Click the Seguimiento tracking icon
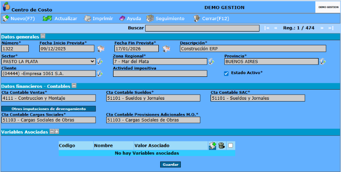Image resolution: width=341 pixels, height=172 pixels. [150, 18]
